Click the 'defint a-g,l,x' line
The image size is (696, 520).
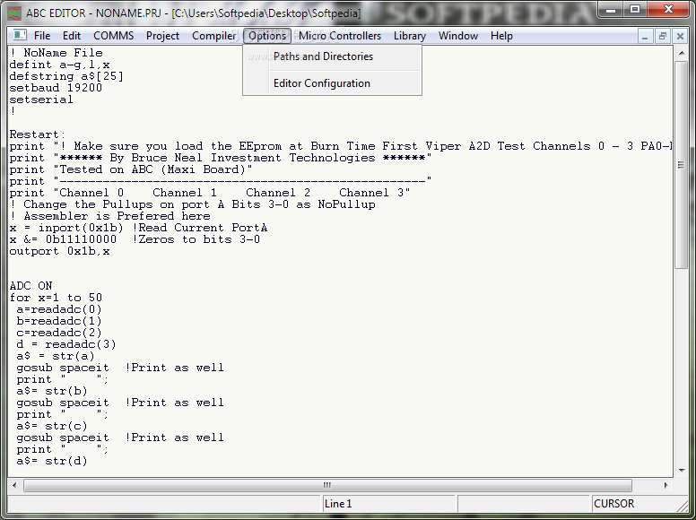[x=59, y=65]
